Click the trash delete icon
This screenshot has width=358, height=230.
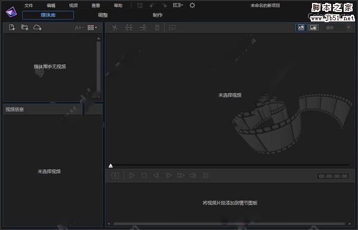[x=157, y=28]
